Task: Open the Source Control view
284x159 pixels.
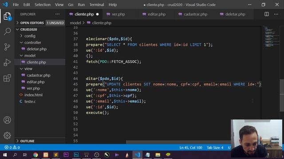Action: [7, 47]
